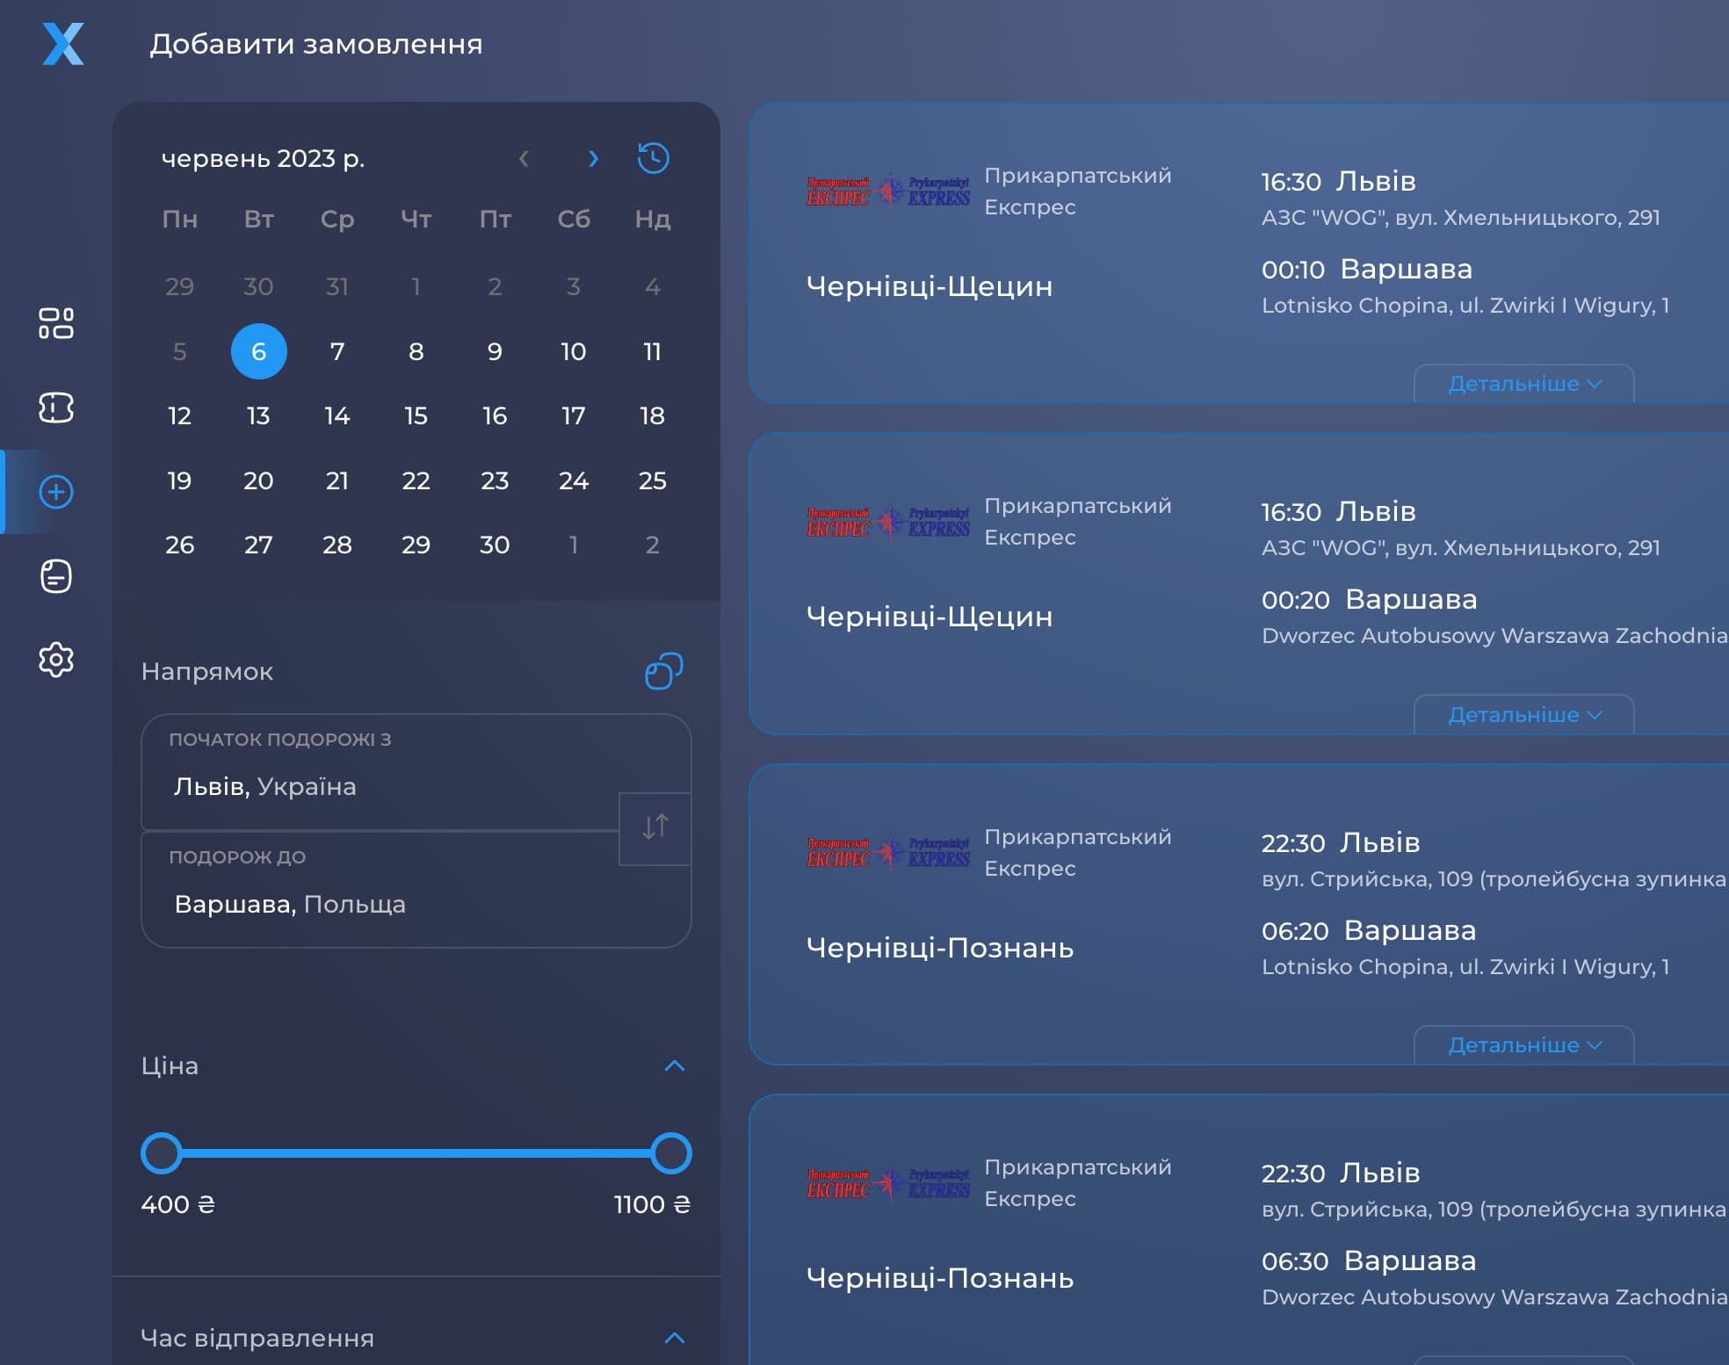Viewport: 1729px width, 1365px height.
Task: Open the notes sidebar icon
Action: [x=56, y=576]
